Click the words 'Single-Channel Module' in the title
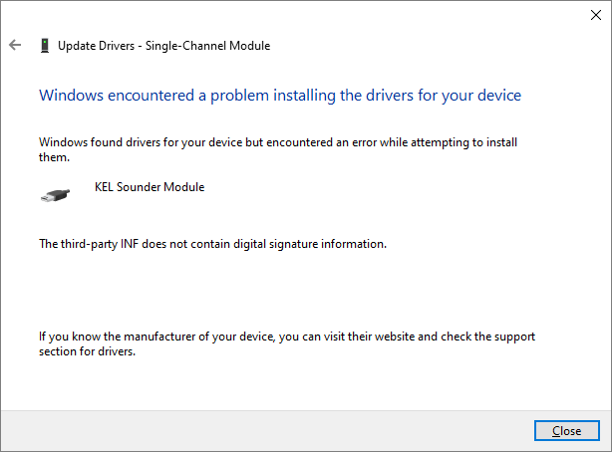Screen dimensions: 612x452 pyautogui.click(x=207, y=46)
